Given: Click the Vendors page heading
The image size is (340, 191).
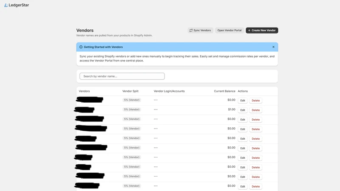Looking at the screenshot, I should click(x=85, y=30).
